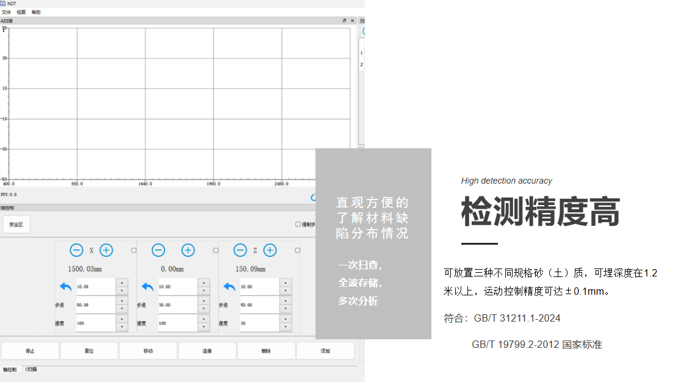Image resolution: width=681 pixels, height=382 pixels.
Task: Click the X axis plus icon
Action: (x=106, y=250)
